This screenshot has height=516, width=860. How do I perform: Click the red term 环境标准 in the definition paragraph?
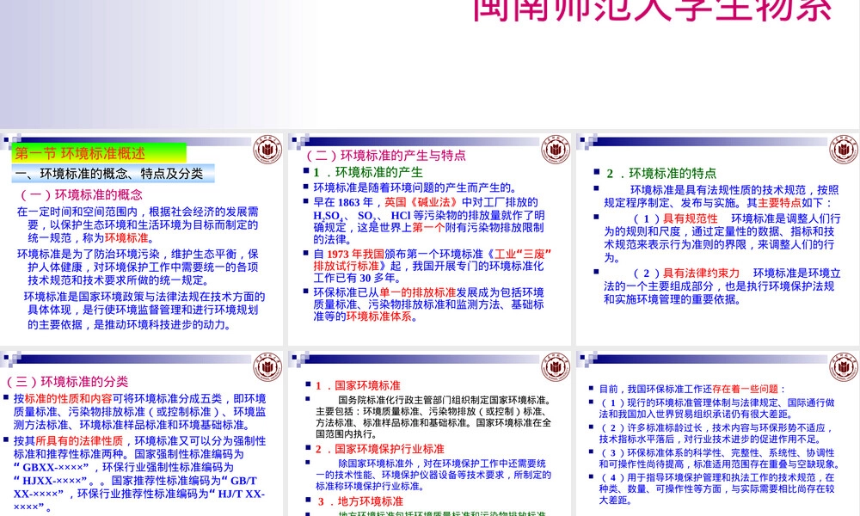(x=126, y=238)
